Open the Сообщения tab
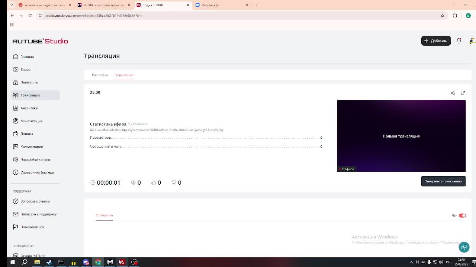Screen dimensions: 476x267 104,215
